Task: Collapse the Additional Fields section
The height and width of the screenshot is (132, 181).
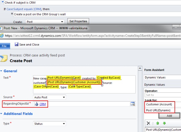Action: click(x=1, y=114)
